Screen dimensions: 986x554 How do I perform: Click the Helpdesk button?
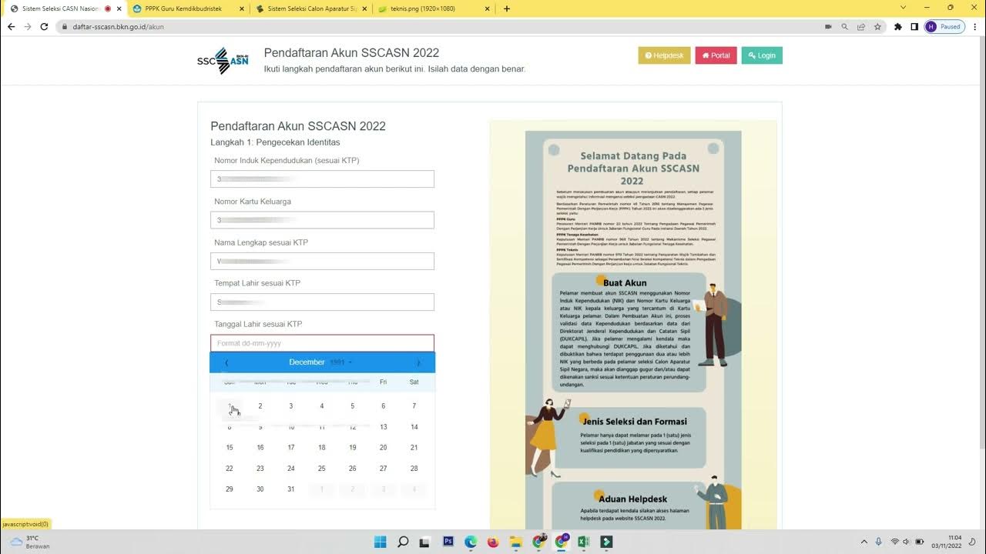pos(664,55)
